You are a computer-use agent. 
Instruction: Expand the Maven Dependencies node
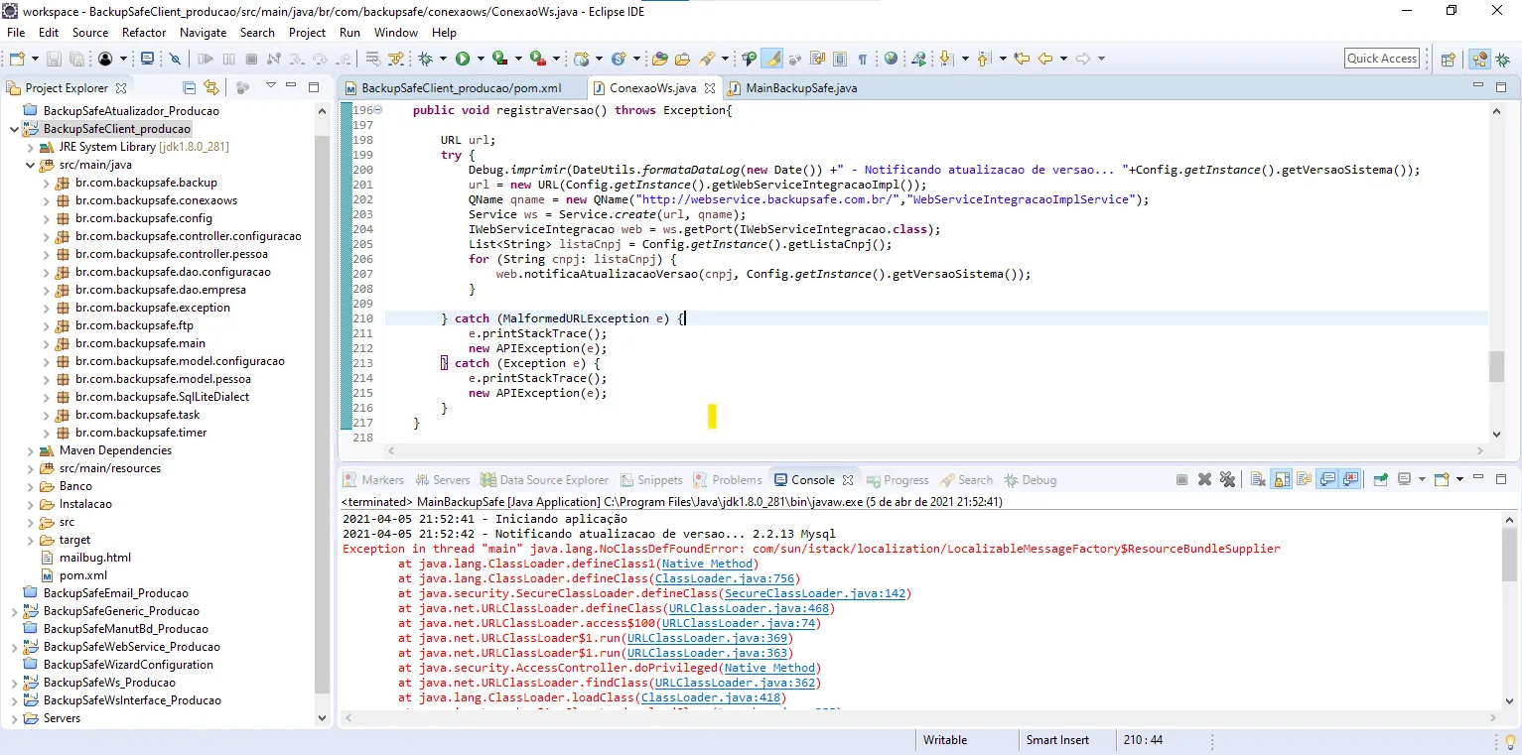coord(30,450)
